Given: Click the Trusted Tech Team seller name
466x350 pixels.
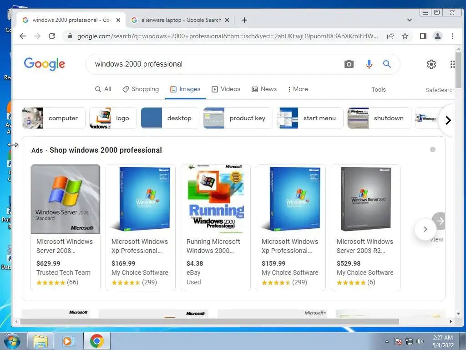Looking at the screenshot, I should click(x=63, y=273).
